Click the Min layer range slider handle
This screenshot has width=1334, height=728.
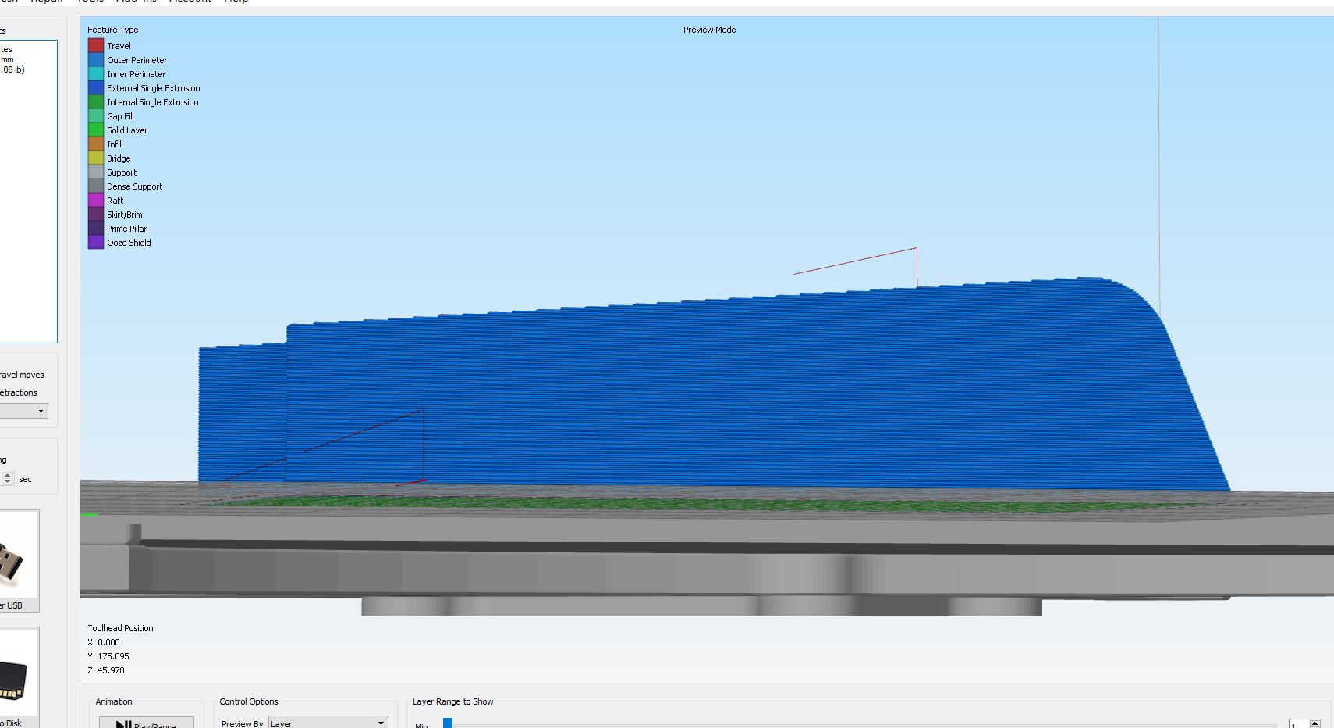click(x=448, y=723)
